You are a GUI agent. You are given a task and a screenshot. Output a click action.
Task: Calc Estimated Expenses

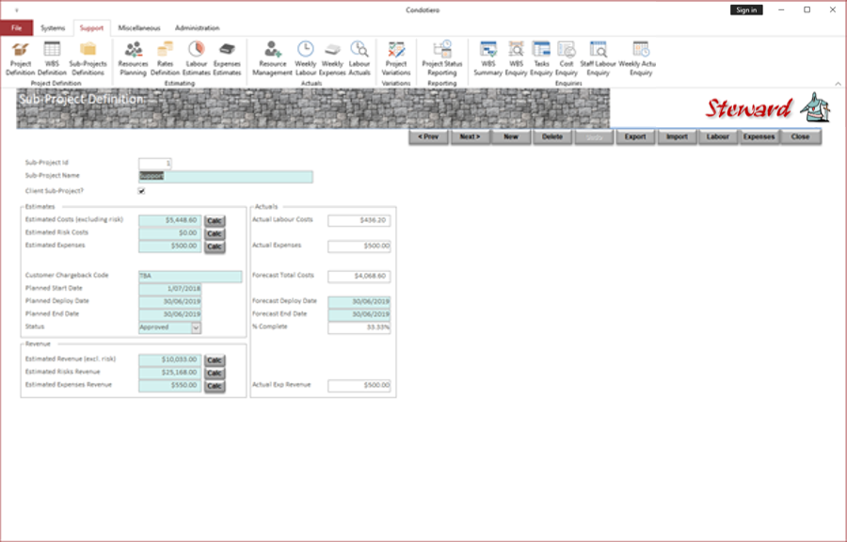[x=215, y=247]
